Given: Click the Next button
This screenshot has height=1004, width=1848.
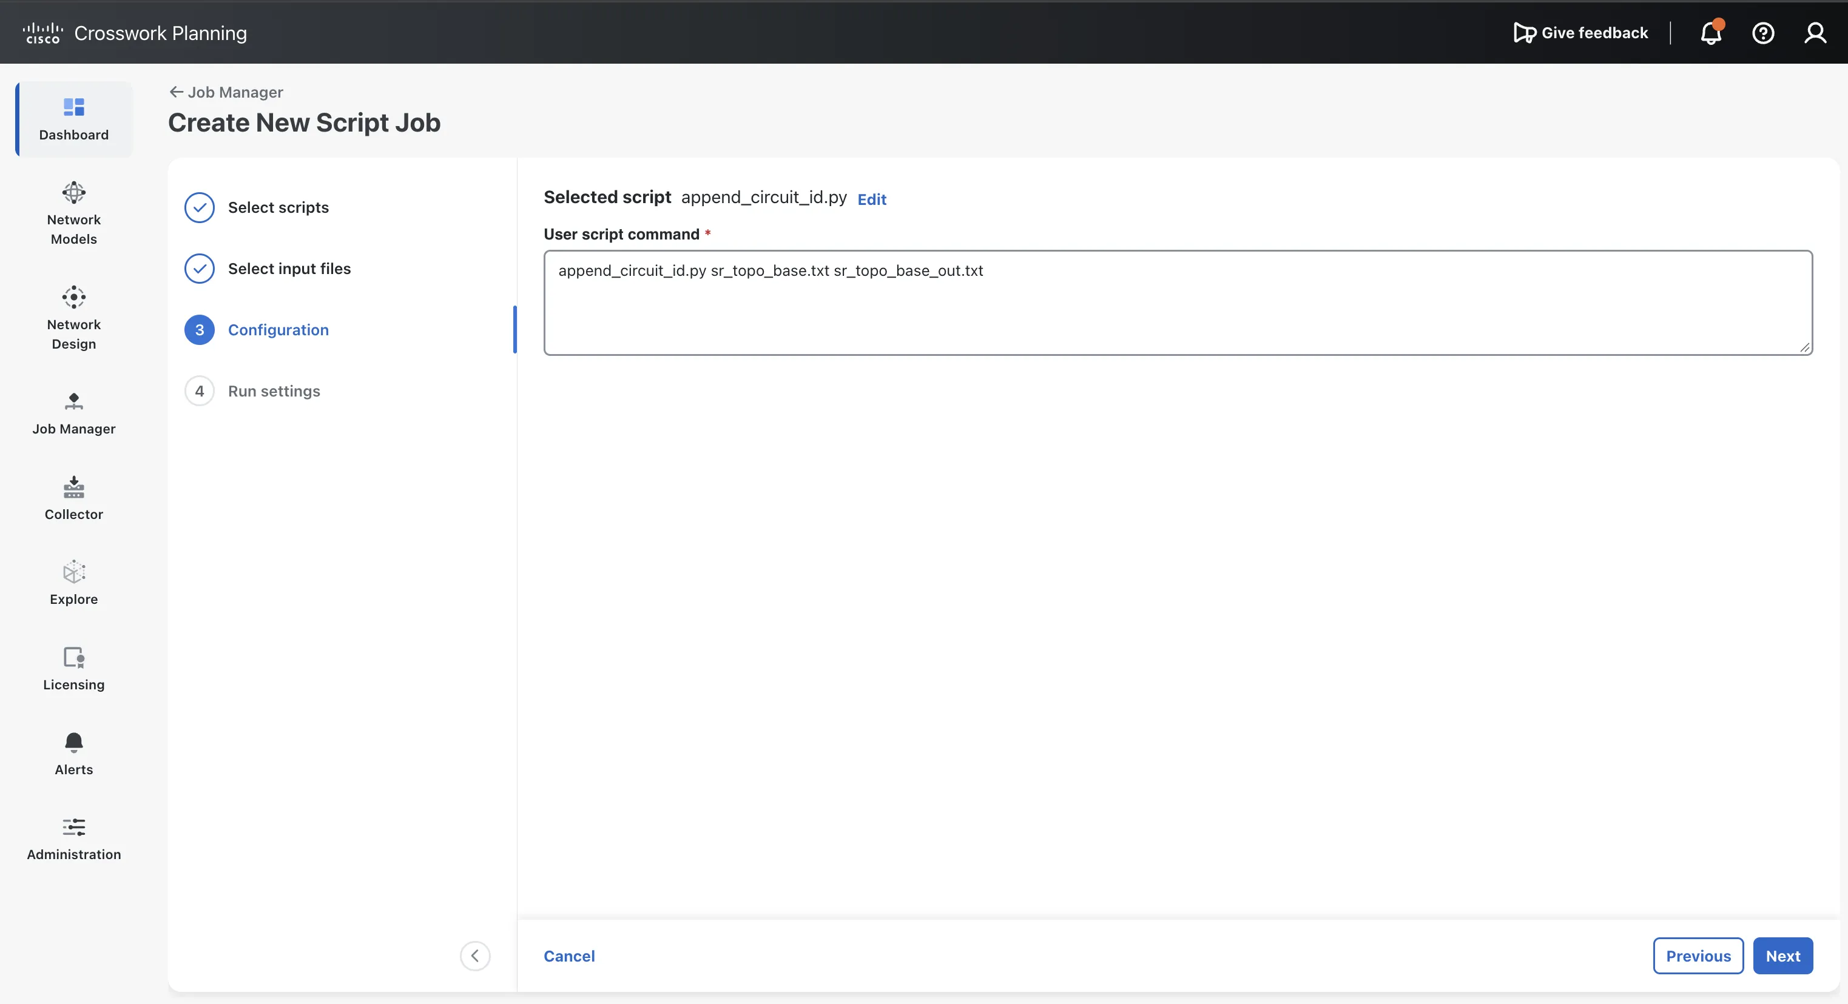Looking at the screenshot, I should [x=1782, y=956].
